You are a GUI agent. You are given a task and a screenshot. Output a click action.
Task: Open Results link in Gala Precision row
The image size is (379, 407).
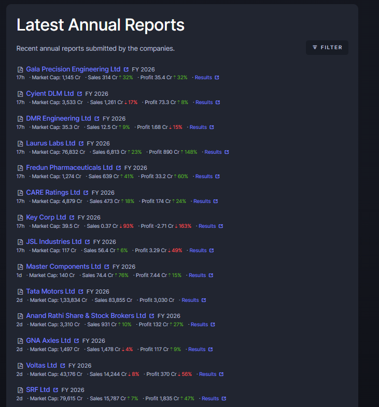tap(207, 78)
